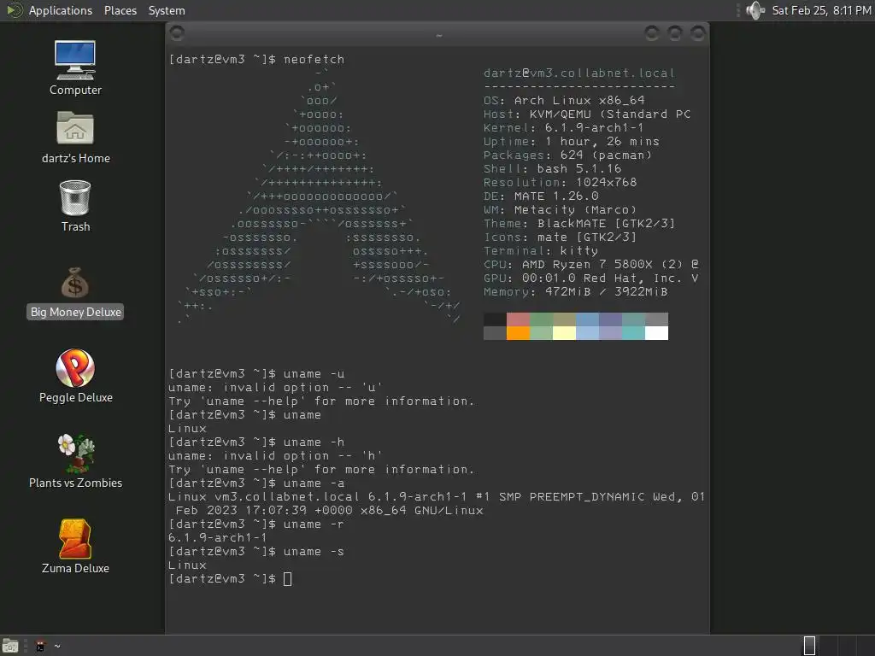Screen dimensions: 875x656
Task: Open the terminal window menu button
Action: (177, 33)
